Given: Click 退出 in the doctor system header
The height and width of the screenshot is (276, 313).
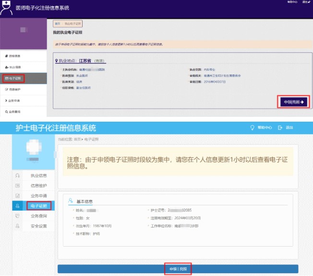Looking at the screenshot, I should pyautogui.click(x=304, y=2).
